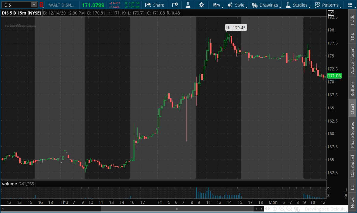The width and height of the screenshot is (357, 213).
Task: Switch to the News sidebar tab
Action: coord(353,202)
